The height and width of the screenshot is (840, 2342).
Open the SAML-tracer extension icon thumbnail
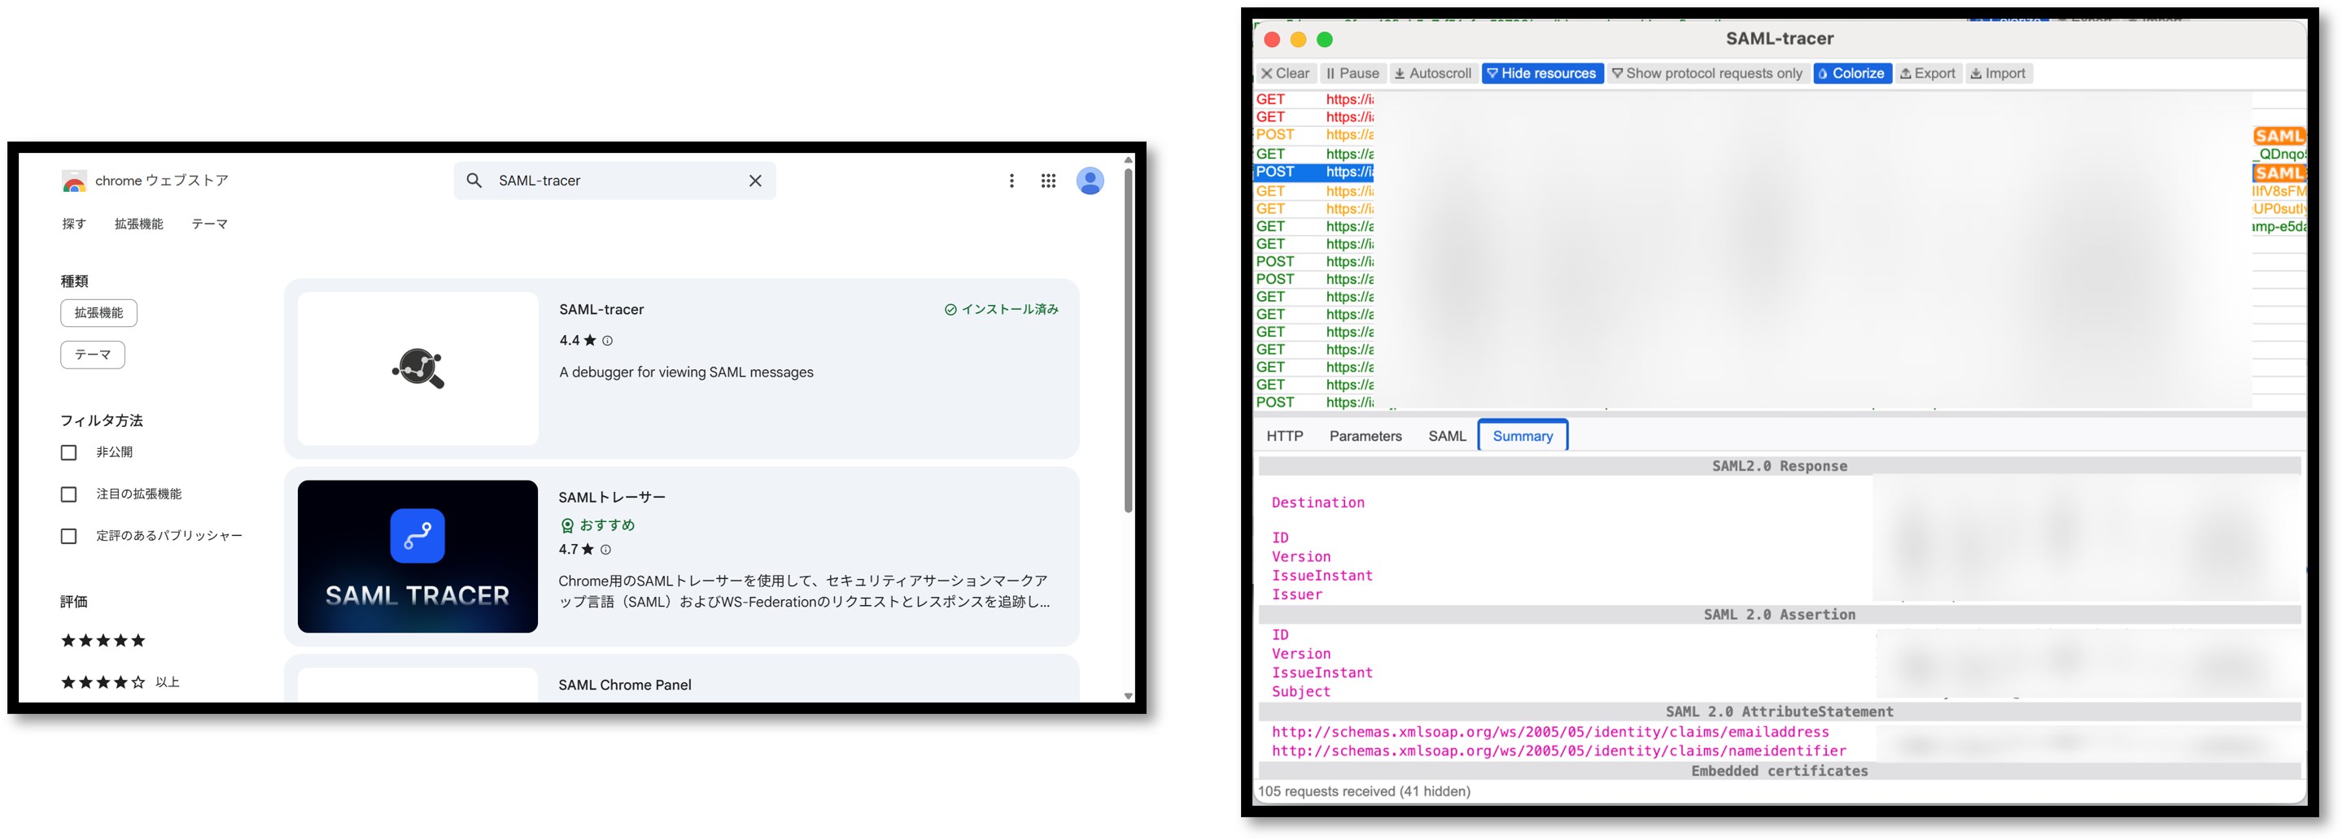click(418, 368)
